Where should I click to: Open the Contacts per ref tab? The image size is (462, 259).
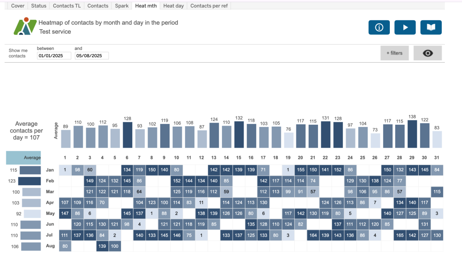209,6
